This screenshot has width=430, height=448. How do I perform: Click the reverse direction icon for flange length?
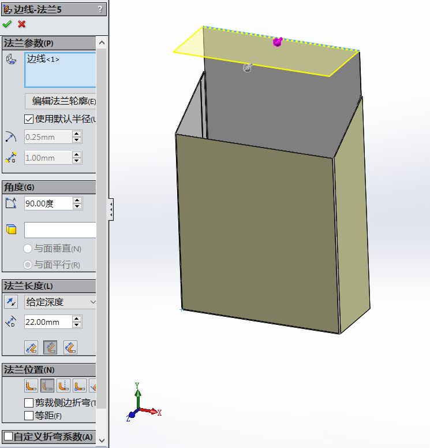[11, 302]
